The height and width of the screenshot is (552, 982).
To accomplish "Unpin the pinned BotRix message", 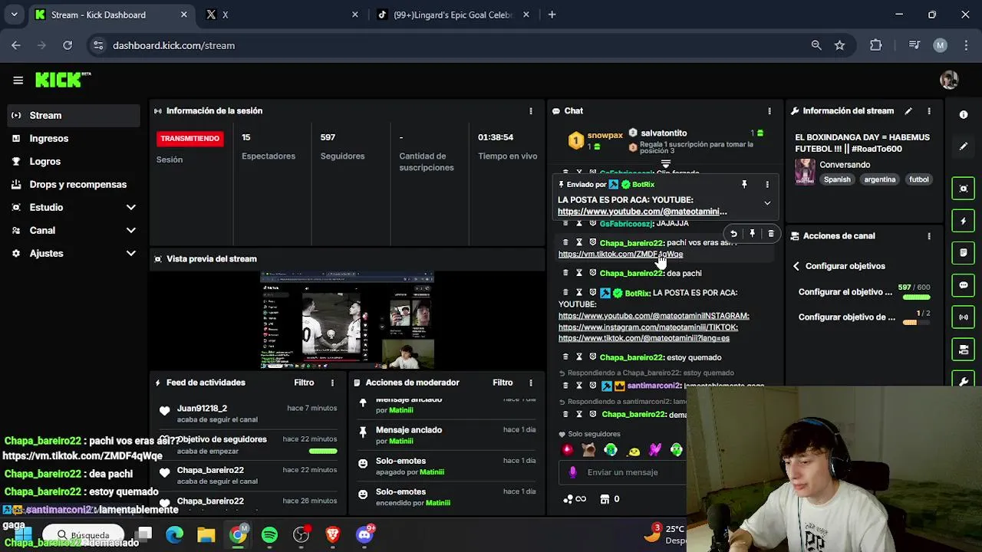I will [744, 184].
